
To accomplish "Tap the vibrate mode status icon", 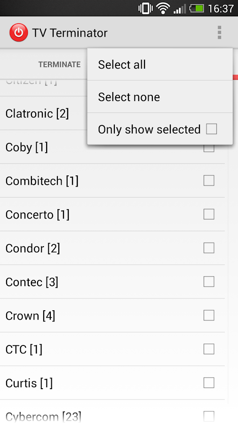I will [x=146, y=8].
